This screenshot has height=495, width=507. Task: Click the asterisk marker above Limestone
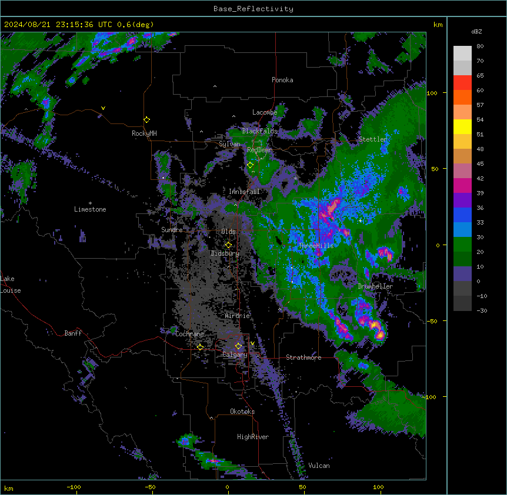[90, 203]
